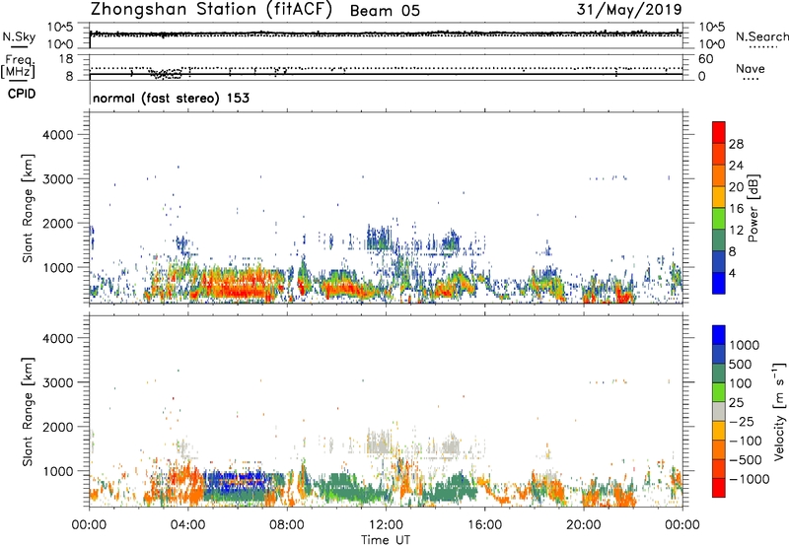Click the blue high-velocity patch near 06:00

click(237, 482)
